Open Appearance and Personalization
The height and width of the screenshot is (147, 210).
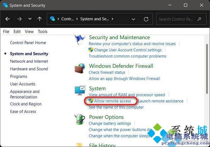click(25, 94)
